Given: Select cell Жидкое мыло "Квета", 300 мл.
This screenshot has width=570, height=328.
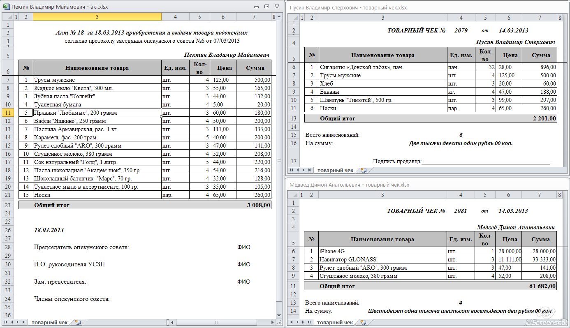Looking at the screenshot, I should click(x=97, y=88).
